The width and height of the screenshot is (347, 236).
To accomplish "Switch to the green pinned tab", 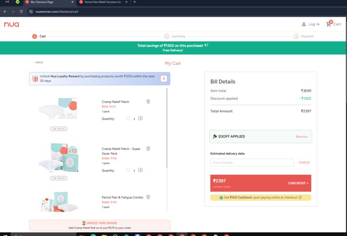I will point(17,2).
